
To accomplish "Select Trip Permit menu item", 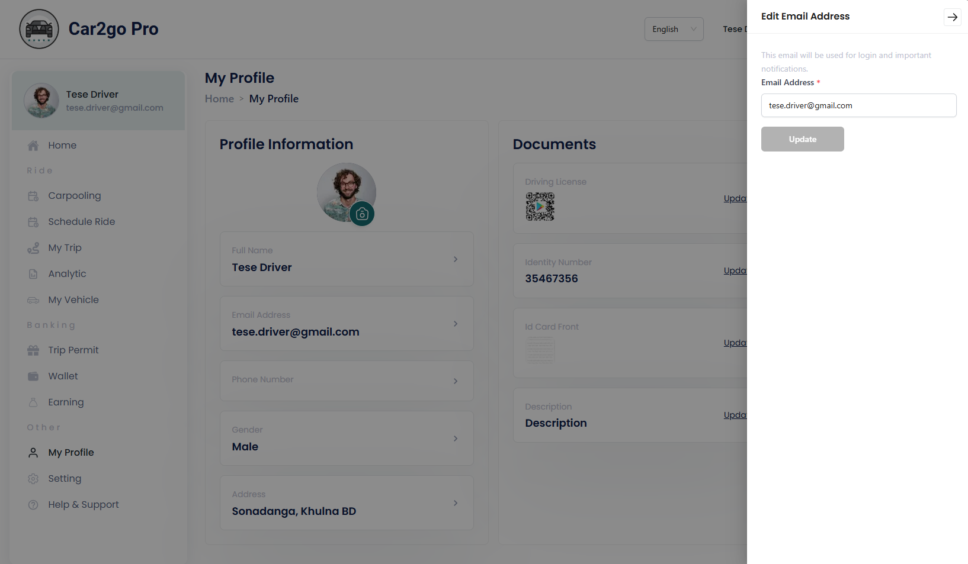I will (x=73, y=350).
